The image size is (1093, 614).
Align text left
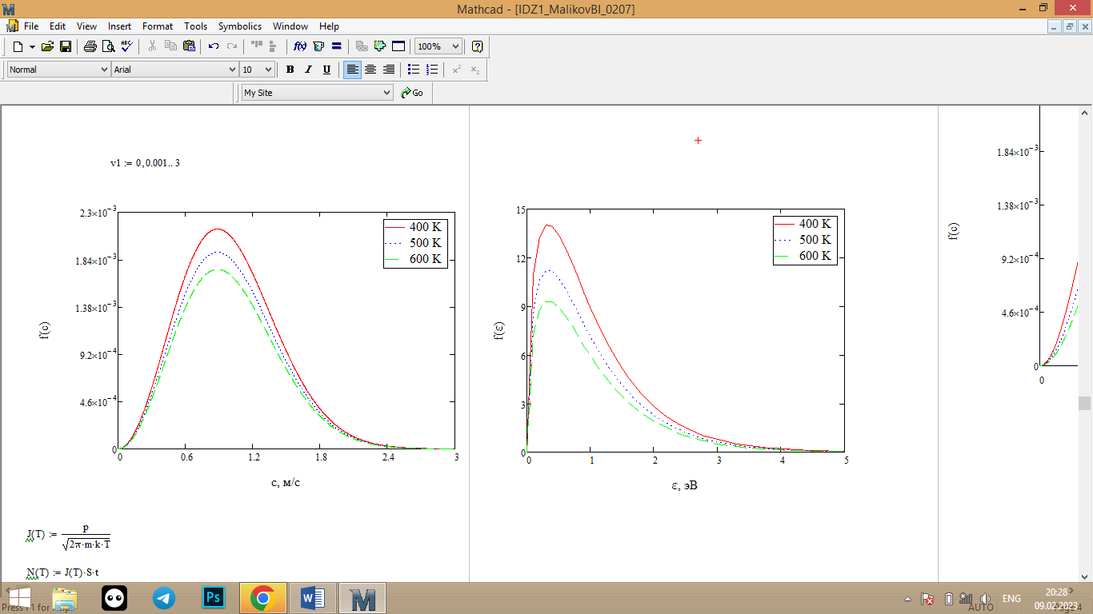pos(352,70)
